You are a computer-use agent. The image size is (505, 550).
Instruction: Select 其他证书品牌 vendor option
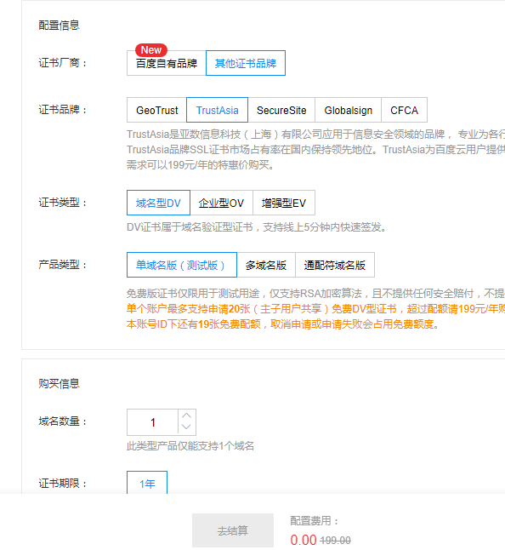click(246, 63)
